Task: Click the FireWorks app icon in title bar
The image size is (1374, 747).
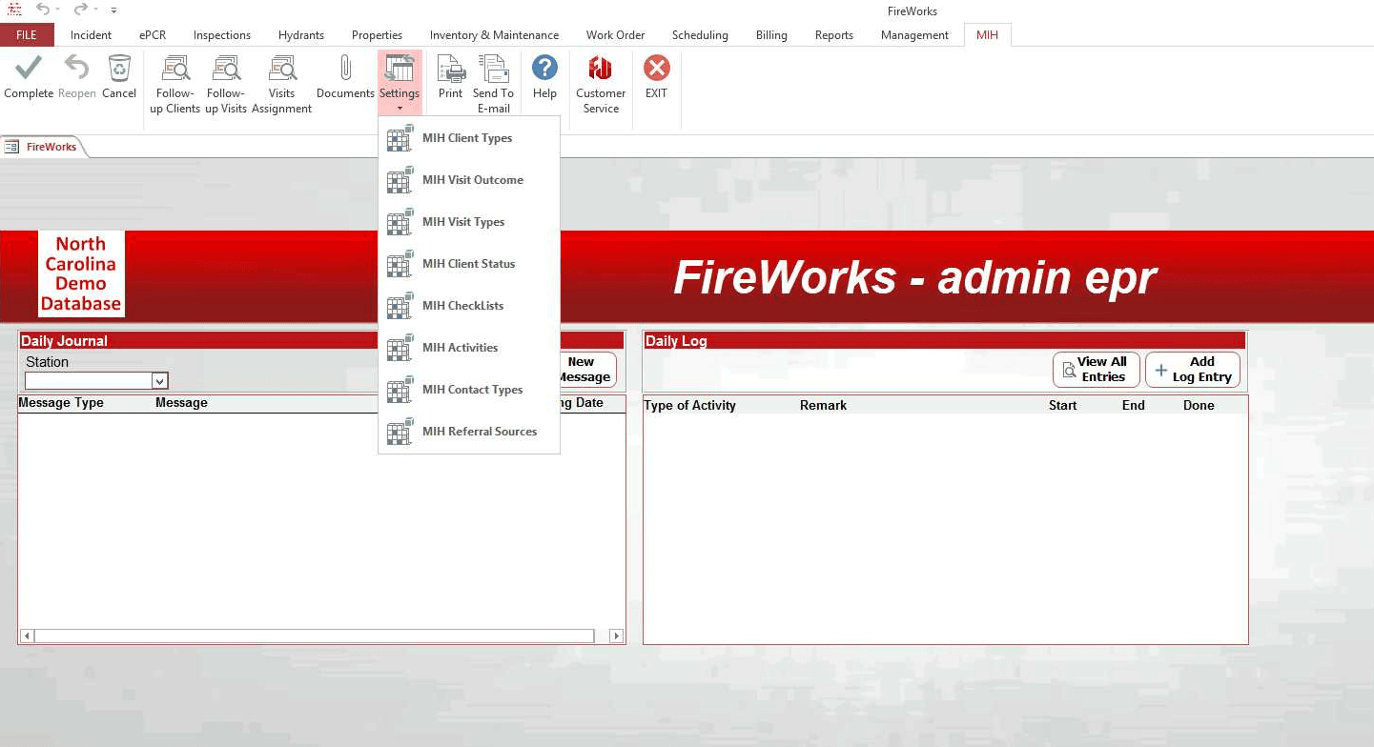Action: click(14, 10)
